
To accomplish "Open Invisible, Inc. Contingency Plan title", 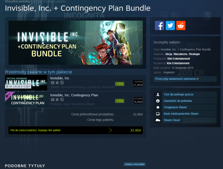I will [x=74, y=95].
